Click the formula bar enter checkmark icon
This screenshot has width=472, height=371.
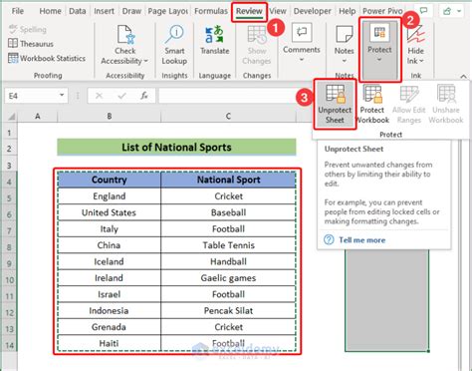pyautogui.click(x=121, y=96)
